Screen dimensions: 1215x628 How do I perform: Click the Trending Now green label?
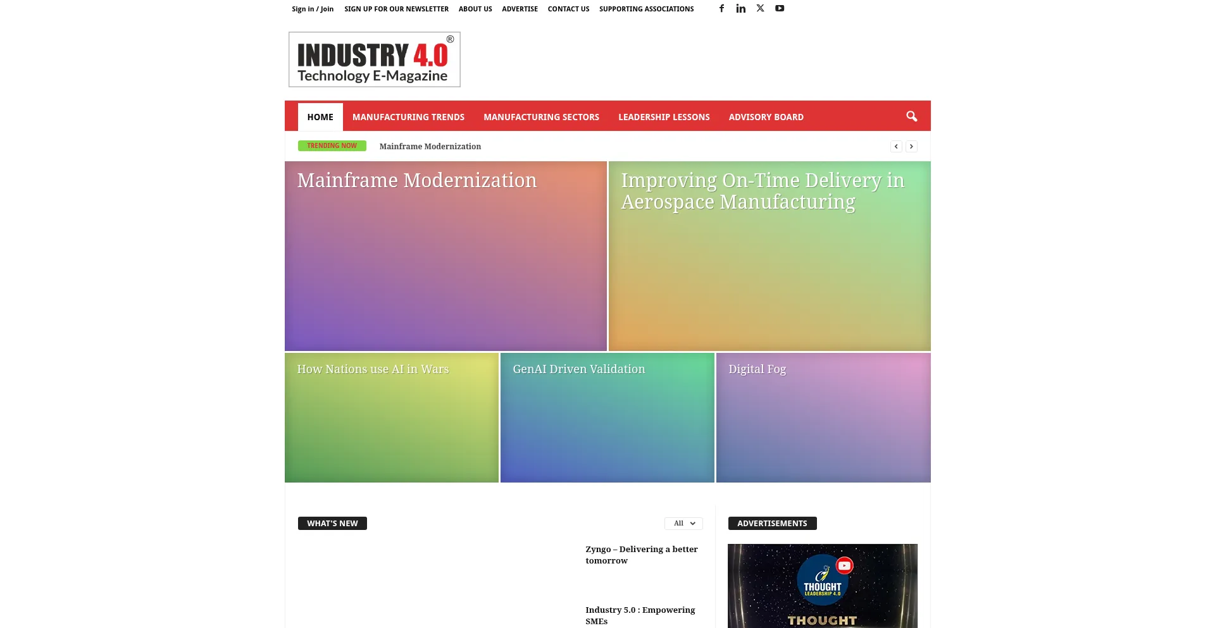coord(332,145)
